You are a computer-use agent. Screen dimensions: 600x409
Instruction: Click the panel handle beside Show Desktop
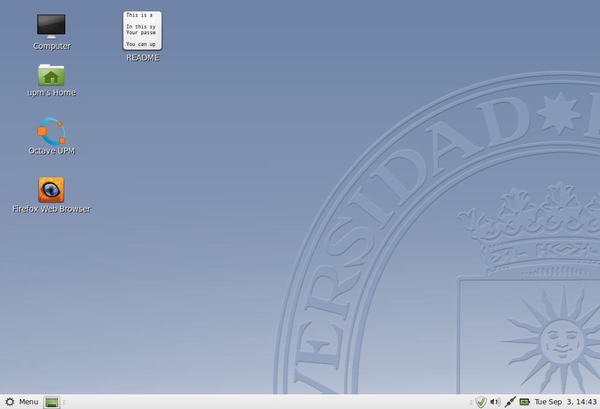tap(64, 402)
